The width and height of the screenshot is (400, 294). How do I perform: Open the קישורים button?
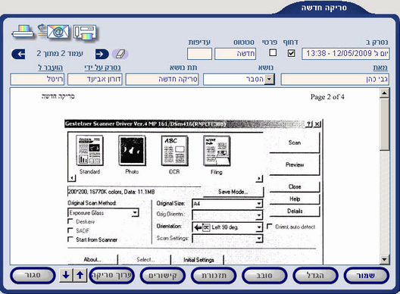(162, 275)
